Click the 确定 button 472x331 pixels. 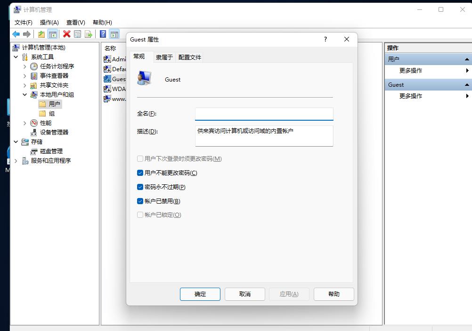point(200,294)
